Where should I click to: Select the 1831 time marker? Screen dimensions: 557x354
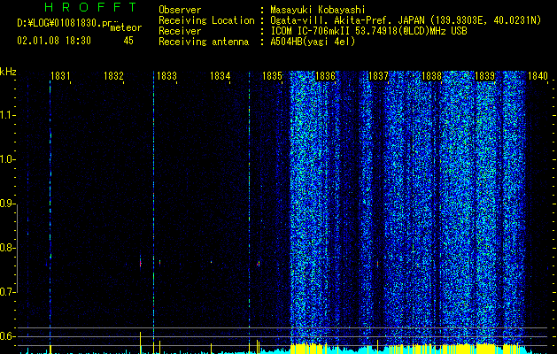click(60, 75)
